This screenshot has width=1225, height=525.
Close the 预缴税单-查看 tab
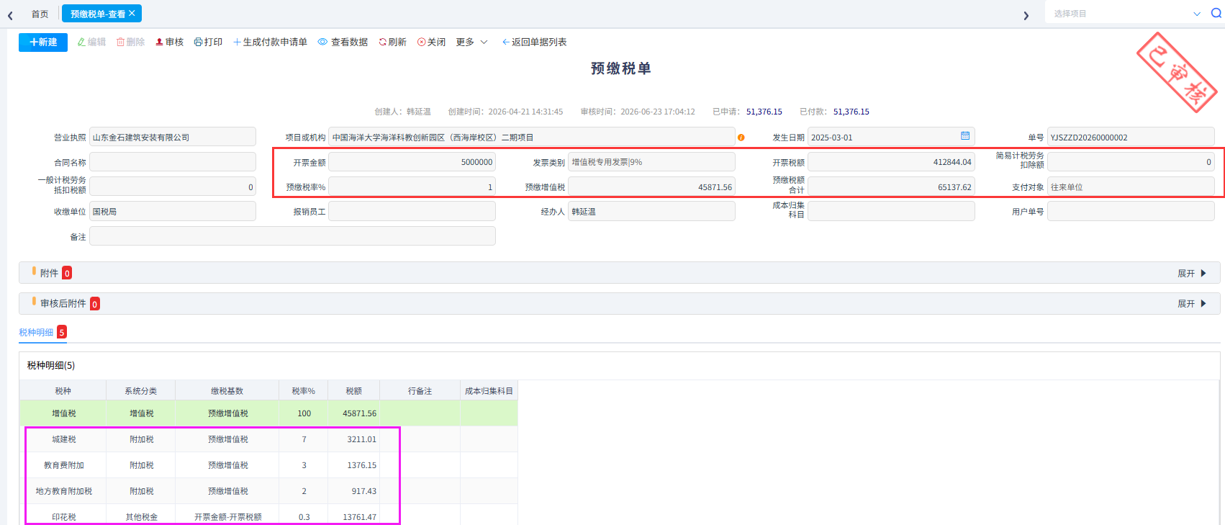point(132,13)
